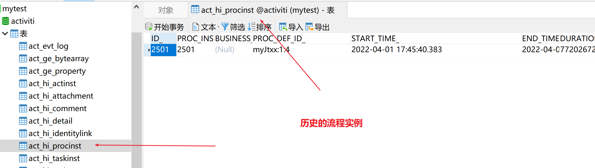Select the mytest connection node

point(14,9)
